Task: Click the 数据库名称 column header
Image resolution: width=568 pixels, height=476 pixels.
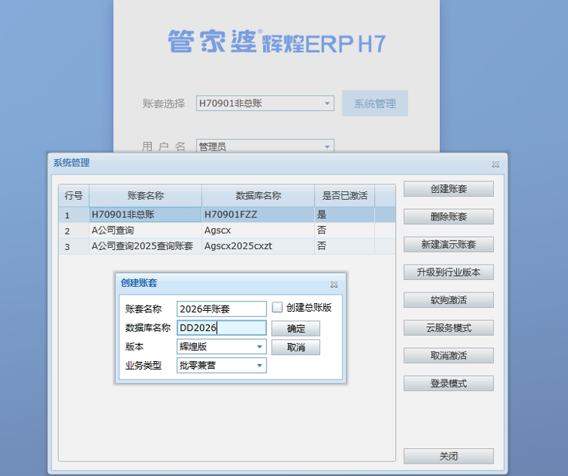Action: point(258,196)
